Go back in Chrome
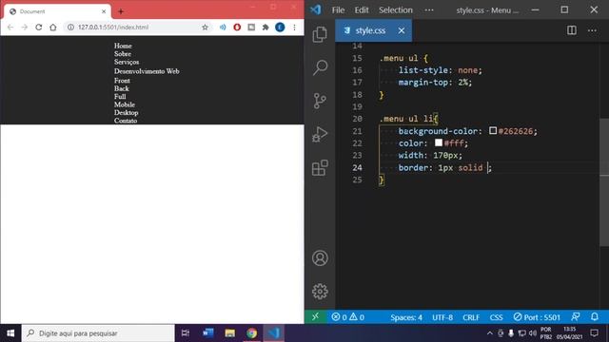The image size is (609, 342). [10, 28]
